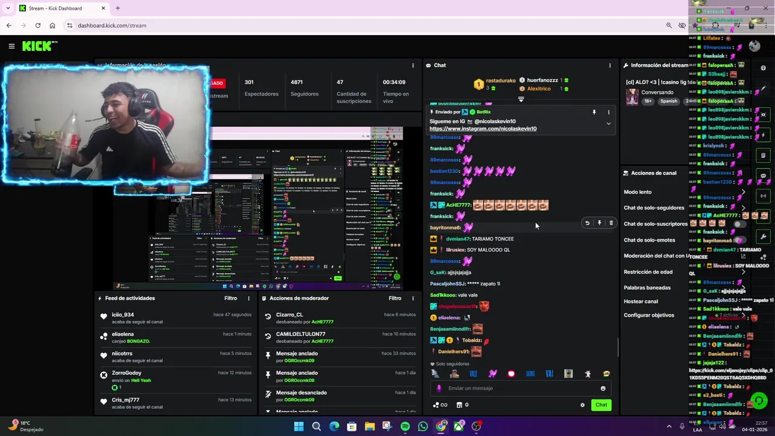The height and width of the screenshot is (436, 775).
Task: Open a new browser tab
Action: coord(117,8)
